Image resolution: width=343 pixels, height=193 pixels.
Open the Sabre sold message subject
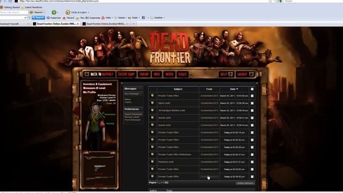click(x=164, y=103)
